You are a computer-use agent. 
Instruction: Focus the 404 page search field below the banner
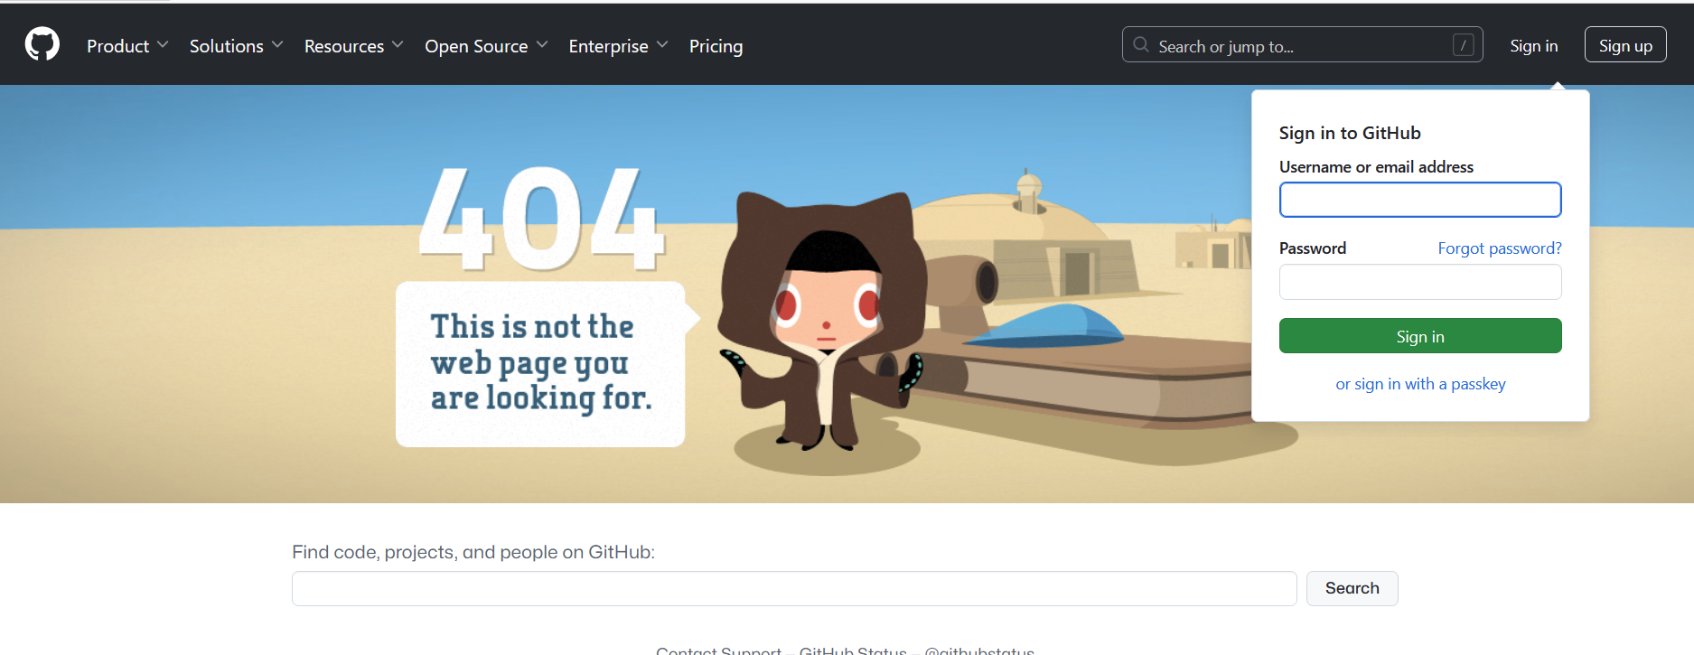(794, 588)
